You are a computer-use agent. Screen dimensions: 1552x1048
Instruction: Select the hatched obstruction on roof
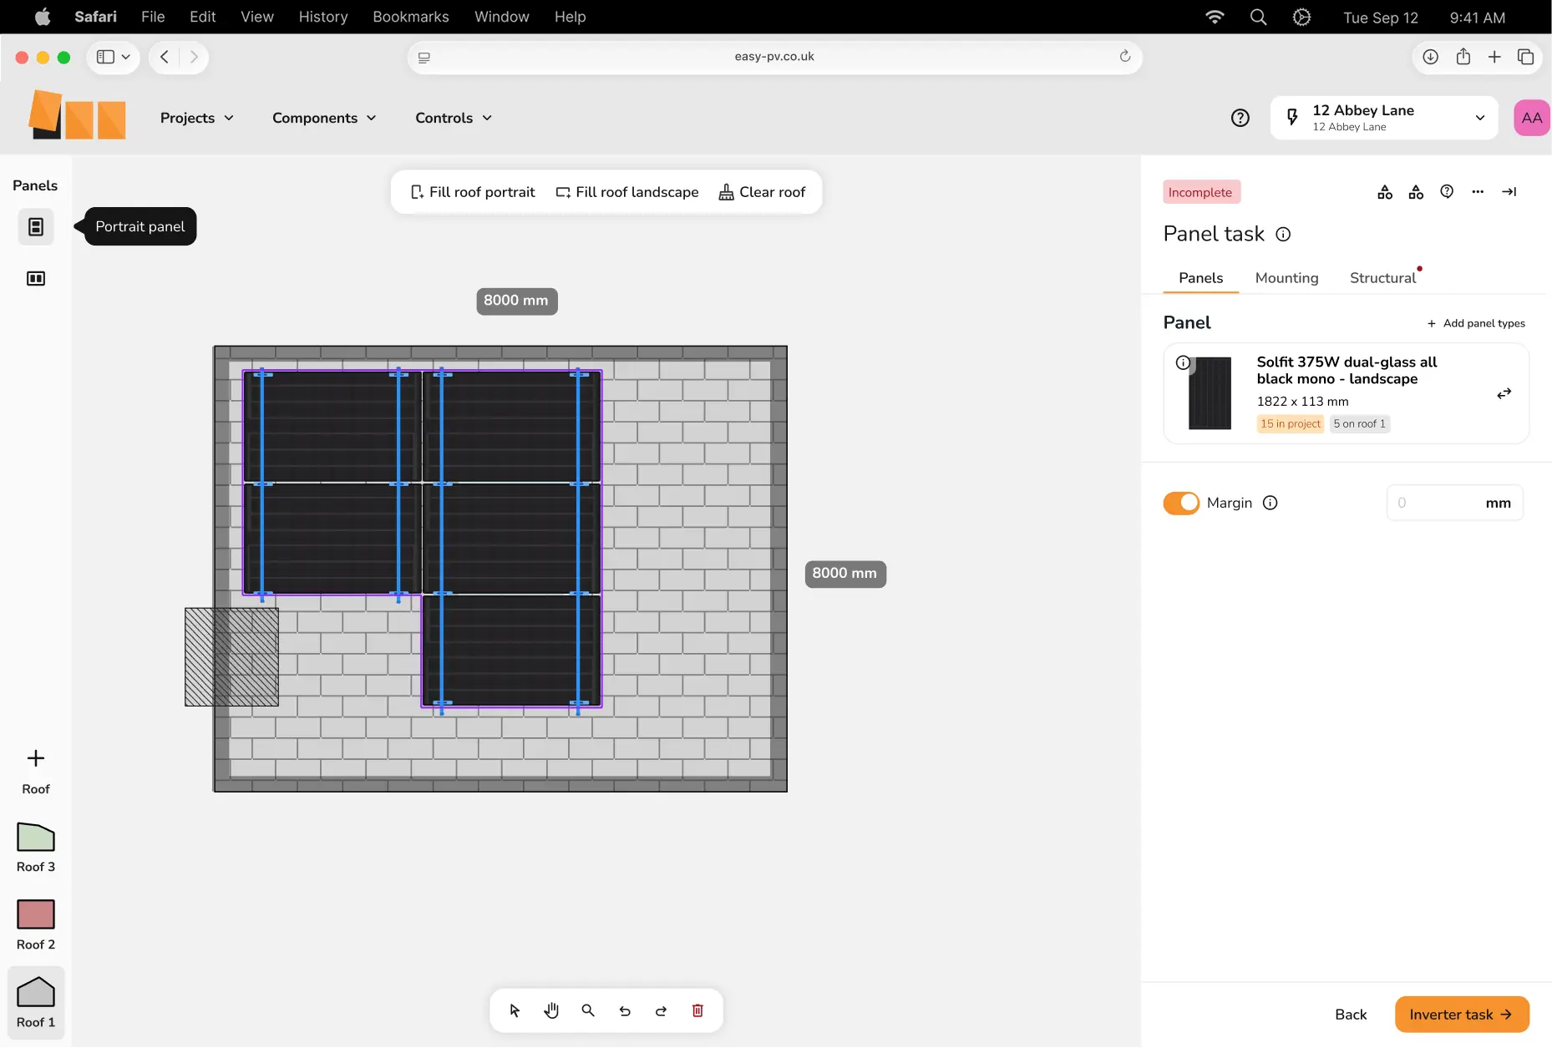pyautogui.click(x=231, y=656)
